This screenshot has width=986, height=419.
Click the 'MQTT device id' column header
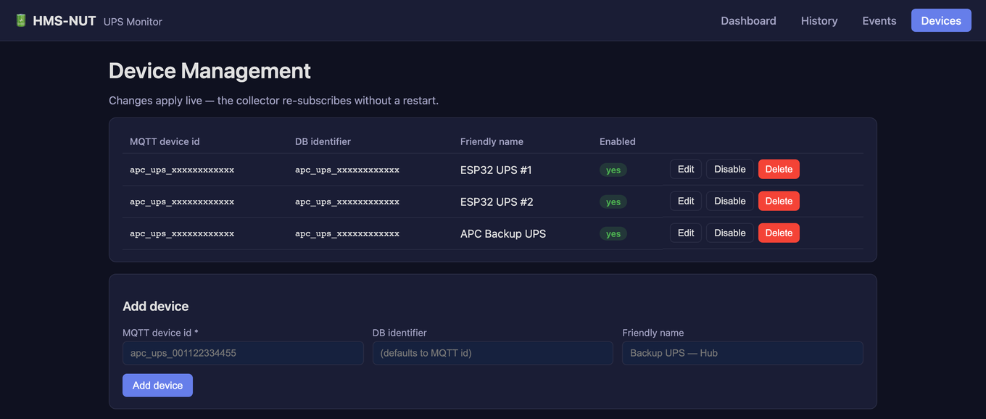pyautogui.click(x=165, y=141)
